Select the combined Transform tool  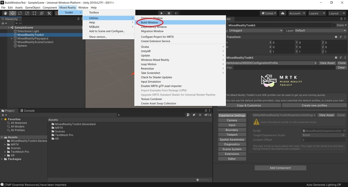point(42,13)
